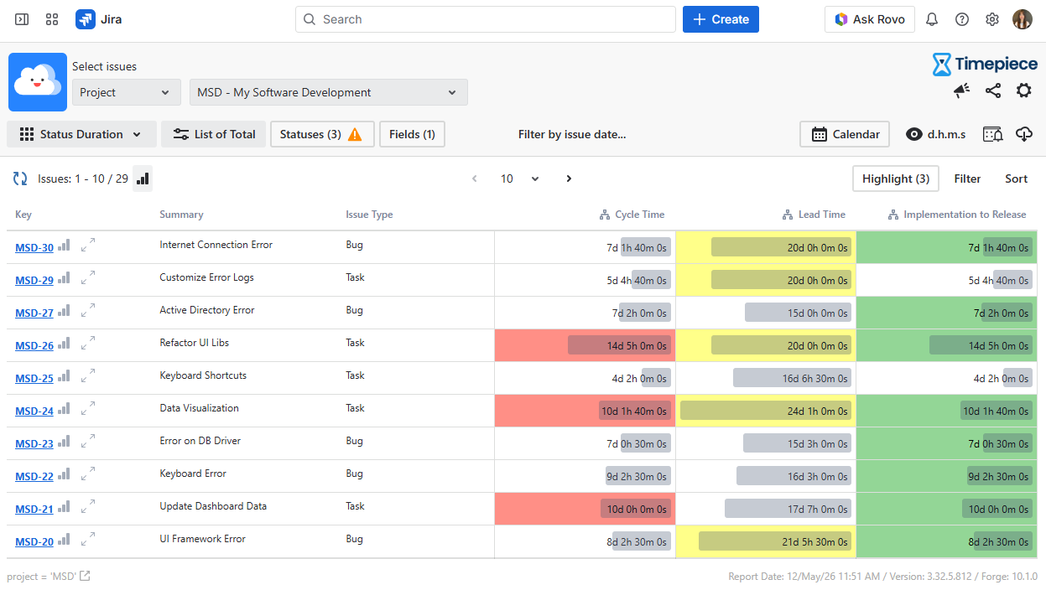1046x590 pixels.
Task: Open the Status Duration report dropdown
Action: [x=81, y=134]
